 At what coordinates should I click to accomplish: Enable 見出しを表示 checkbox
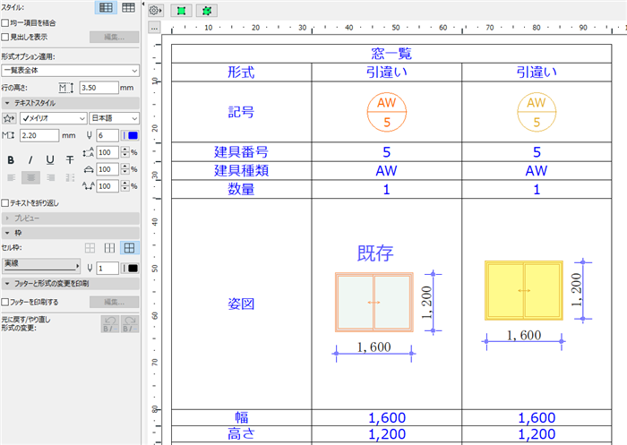point(5,37)
